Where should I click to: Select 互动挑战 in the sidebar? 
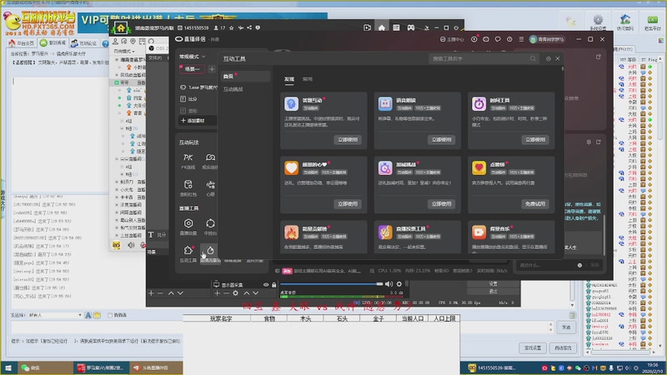pyautogui.click(x=234, y=88)
